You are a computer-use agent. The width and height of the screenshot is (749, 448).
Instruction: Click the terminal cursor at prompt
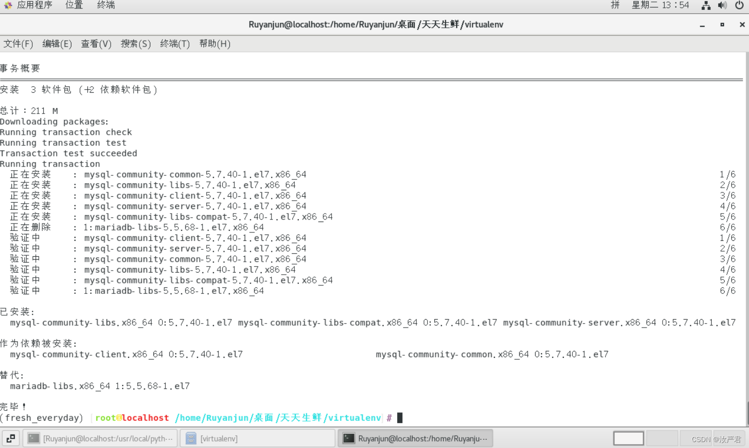tap(400, 418)
